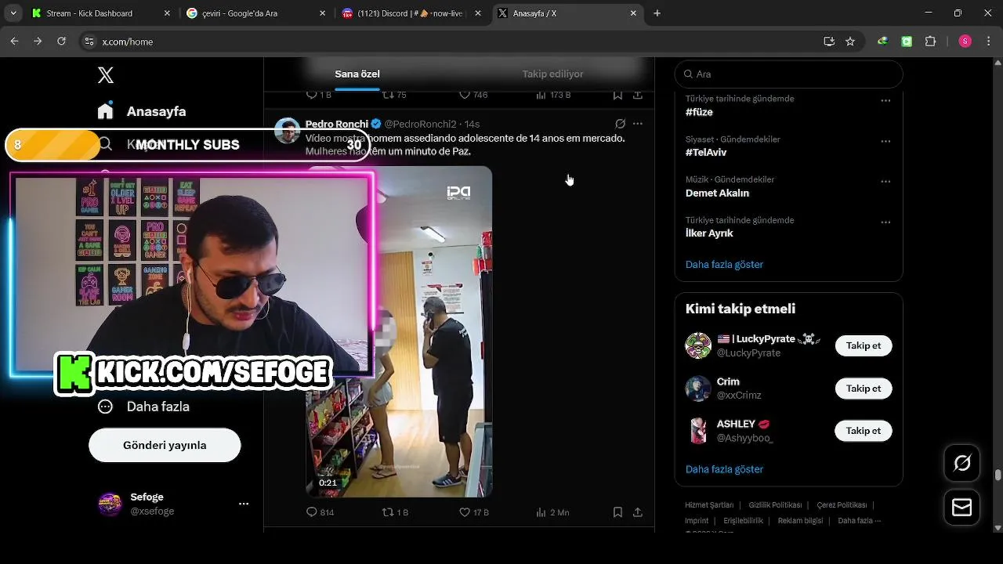View site information icon in address bar
1003x564 pixels.
(x=89, y=42)
